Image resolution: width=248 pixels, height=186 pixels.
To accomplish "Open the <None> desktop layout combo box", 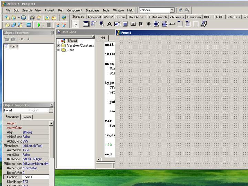I will coord(172,10).
